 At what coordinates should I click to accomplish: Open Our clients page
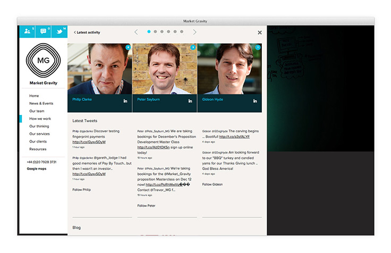click(x=38, y=141)
